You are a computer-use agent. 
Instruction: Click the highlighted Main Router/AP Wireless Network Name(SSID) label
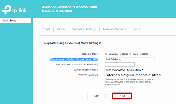pyautogui.click(x=74, y=59)
